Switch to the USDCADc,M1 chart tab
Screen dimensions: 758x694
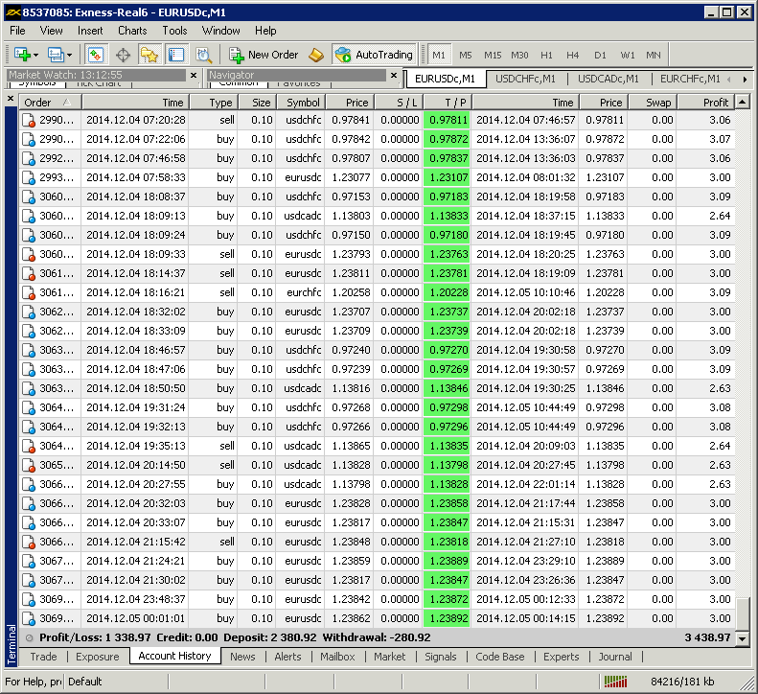click(x=609, y=79)
